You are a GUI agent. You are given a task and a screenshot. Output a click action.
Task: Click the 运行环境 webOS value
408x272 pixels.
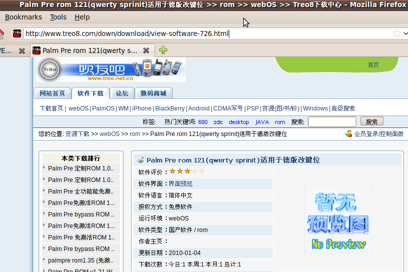click(179, 218)
